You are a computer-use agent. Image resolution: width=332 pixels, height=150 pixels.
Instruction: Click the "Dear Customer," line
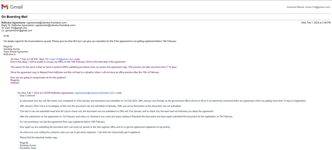[x=28, y=96]
